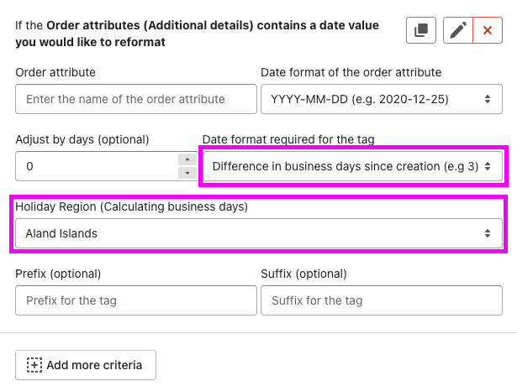
Task: Click the Suffix (optional) label text
Action: pyautogui.click(x=303, y=274)
